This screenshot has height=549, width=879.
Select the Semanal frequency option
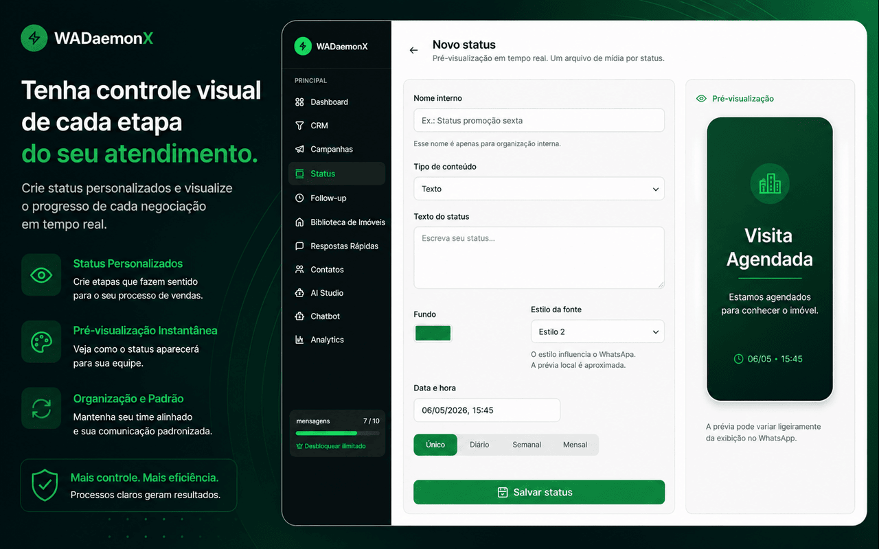tap(527, 445)
